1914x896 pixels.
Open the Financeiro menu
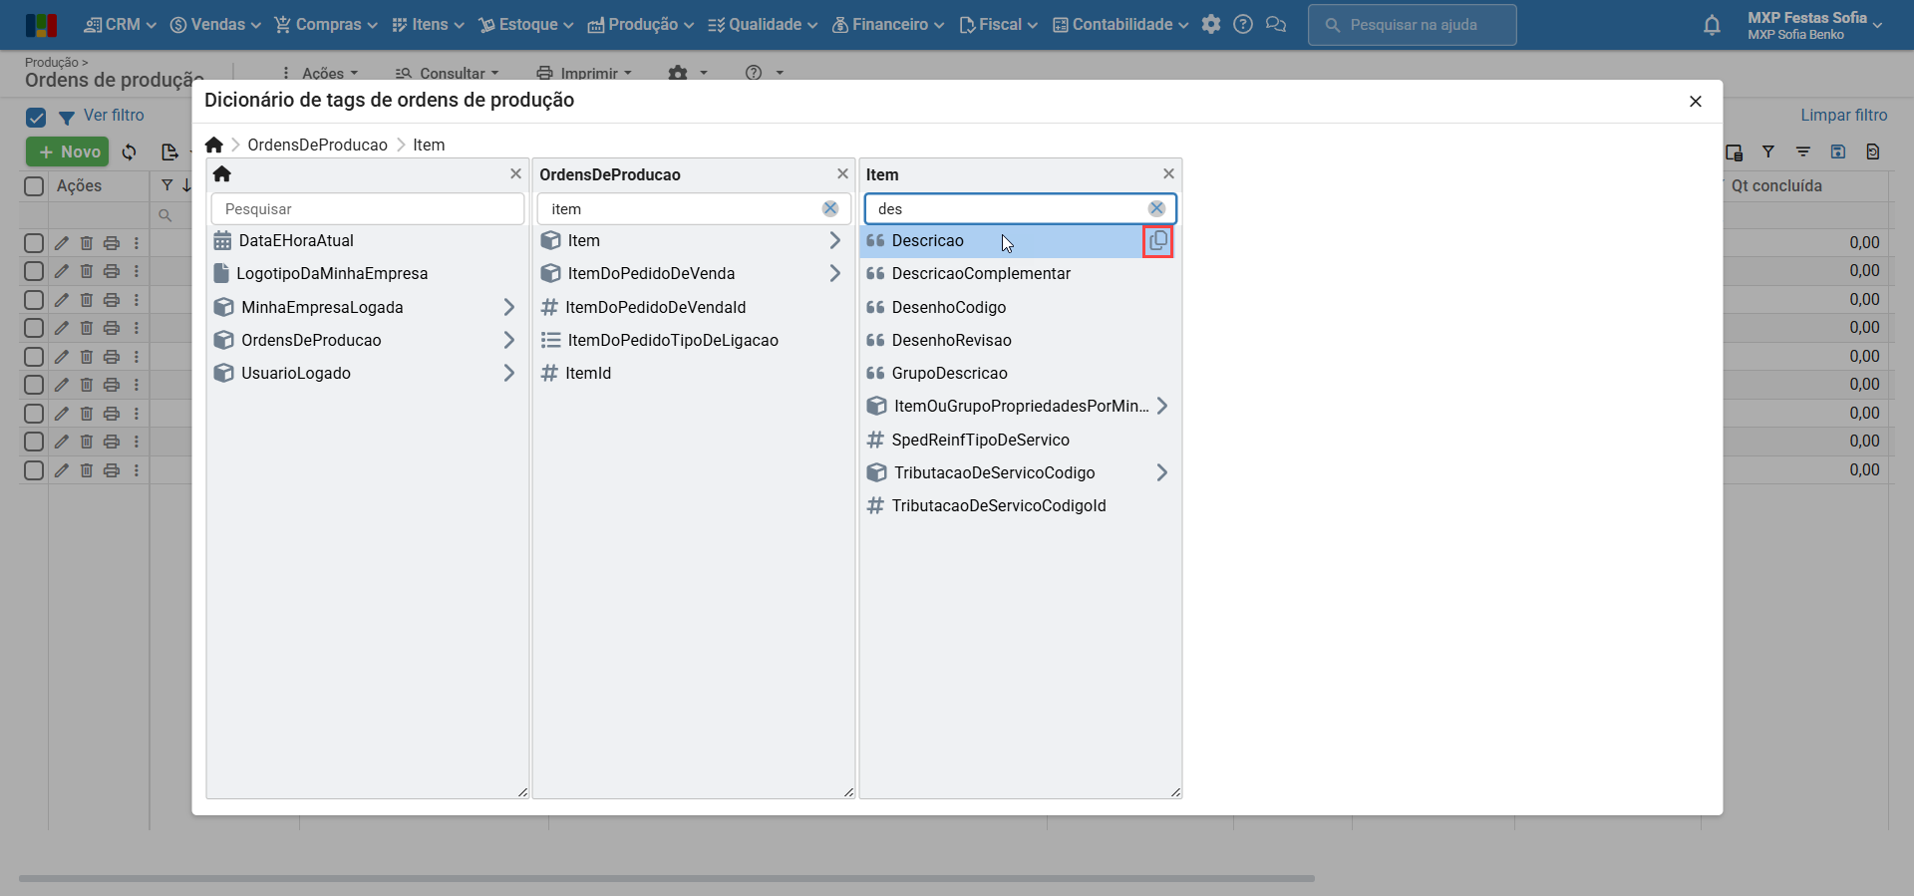(888, 25)
